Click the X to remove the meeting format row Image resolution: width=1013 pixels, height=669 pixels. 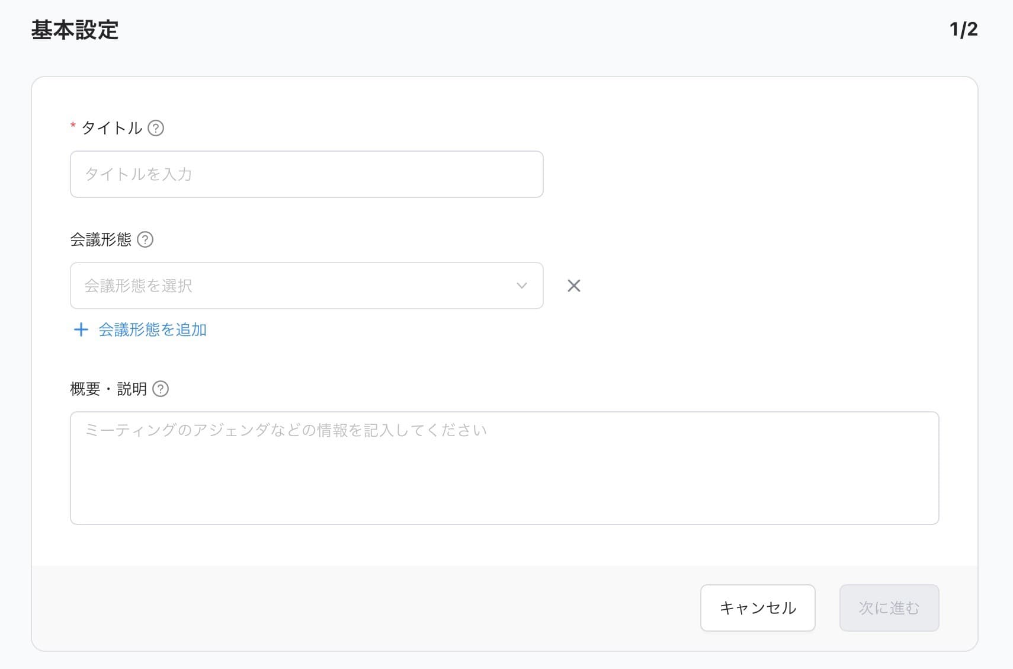573,286
